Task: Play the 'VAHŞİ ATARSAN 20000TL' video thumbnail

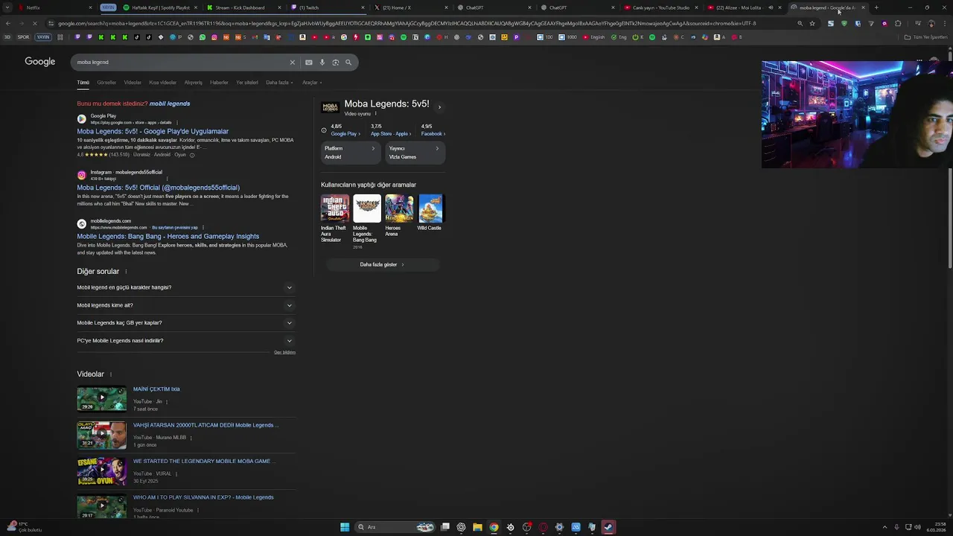Action: tap(102, 435)
